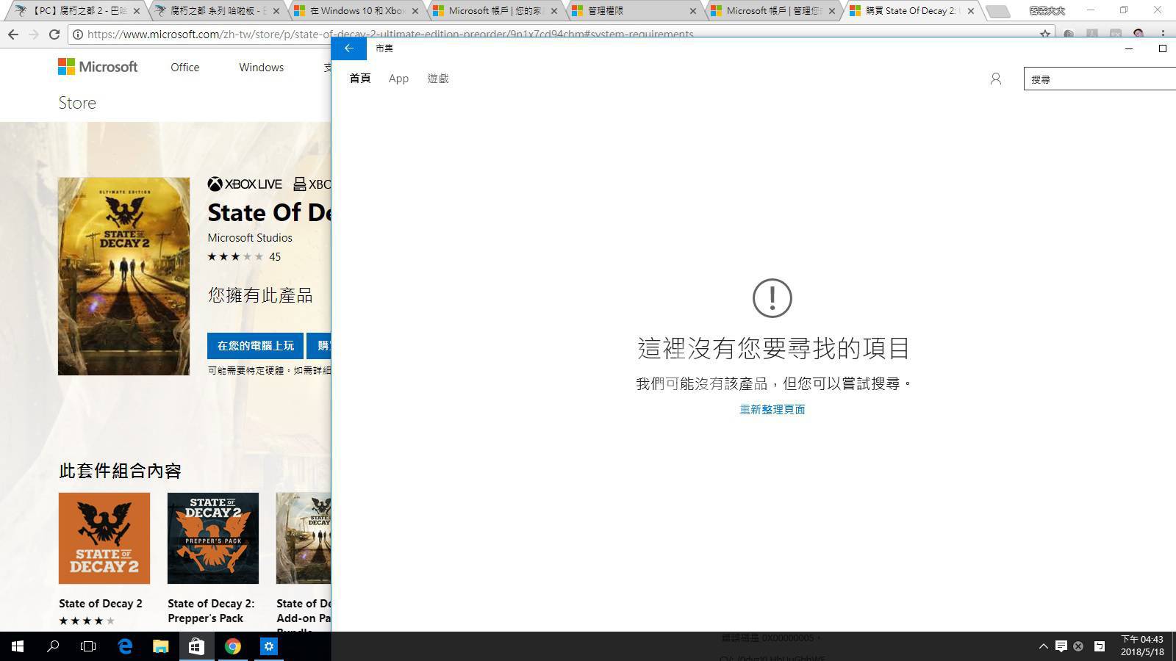Click the State of Decay 2 cover art
1176x661 pixels.
[x=123, y=276]
